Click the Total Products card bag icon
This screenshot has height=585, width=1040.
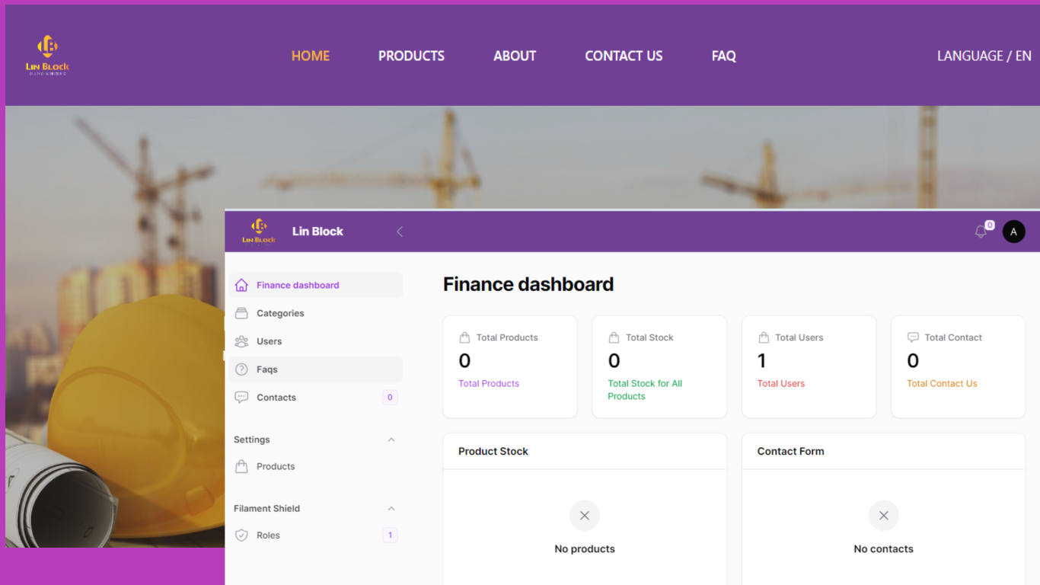[464, 337]
